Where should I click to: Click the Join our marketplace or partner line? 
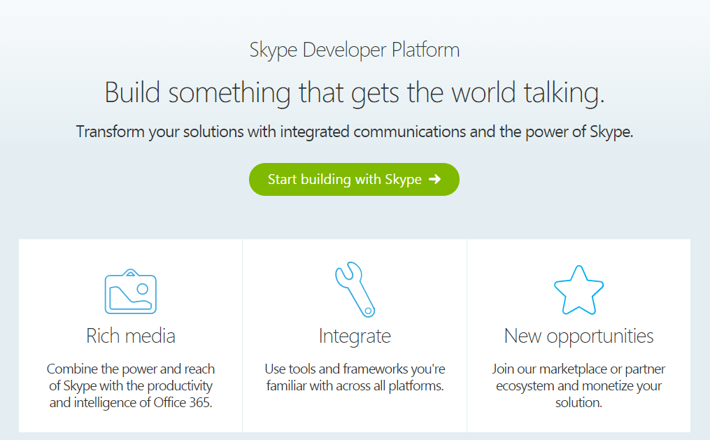(x=578, y=369)
